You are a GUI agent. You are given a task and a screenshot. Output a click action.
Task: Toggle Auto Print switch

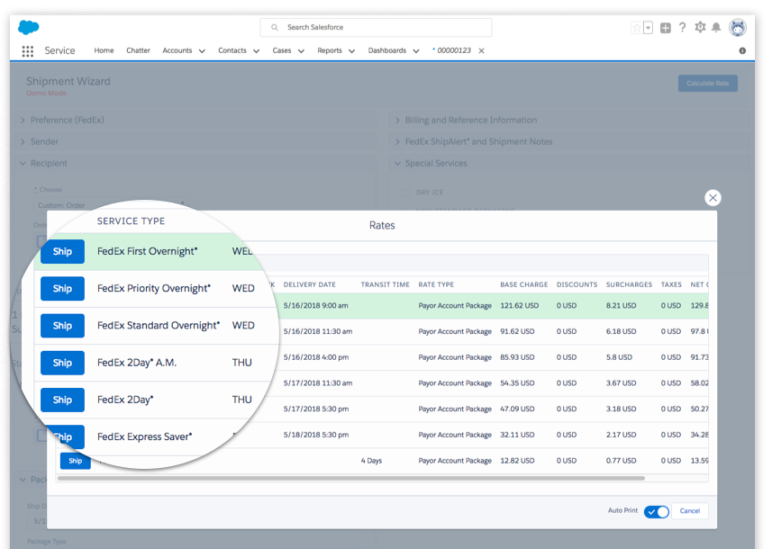click(x=657, y=511)
